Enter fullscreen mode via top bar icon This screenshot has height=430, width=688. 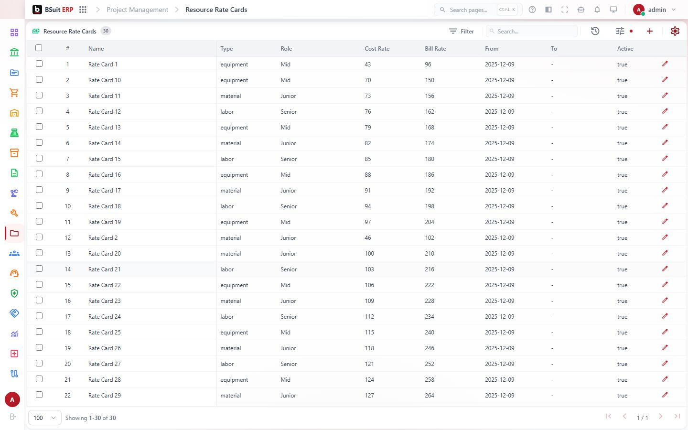(x=565, y=10)
